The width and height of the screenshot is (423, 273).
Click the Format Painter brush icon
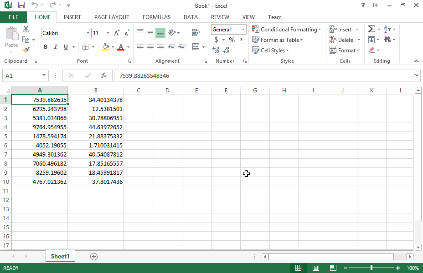(x=26, y=50)
